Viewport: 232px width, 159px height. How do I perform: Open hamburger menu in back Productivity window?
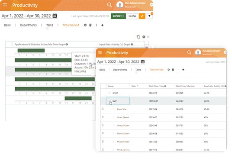click(5, 5)
